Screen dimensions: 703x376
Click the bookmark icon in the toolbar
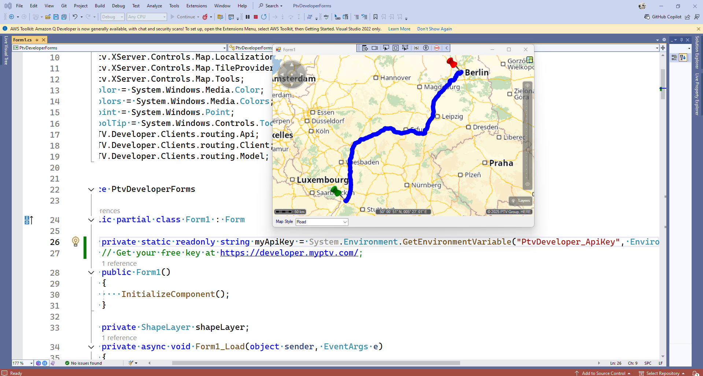(x=375, y=17)
